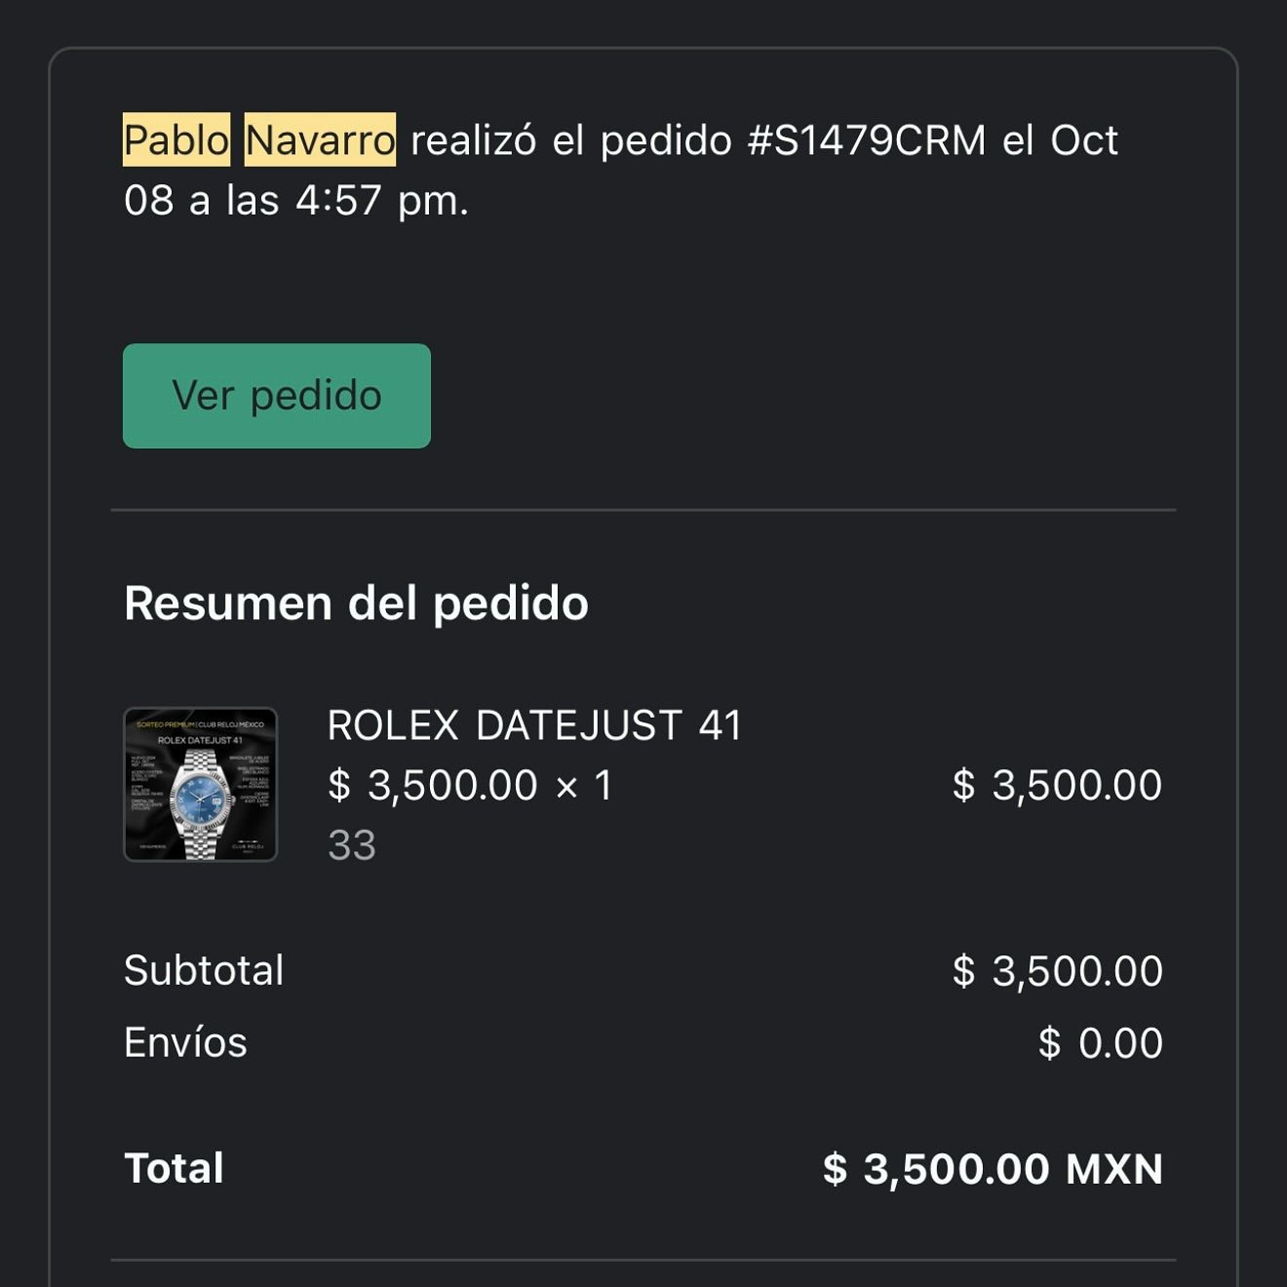
Task: Open the Rolex Datejust product thumbnail
Action: click(x=201, y=785)
